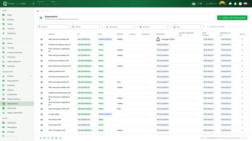Open actions menu for Ochraniacz #38

click(242, 120)
